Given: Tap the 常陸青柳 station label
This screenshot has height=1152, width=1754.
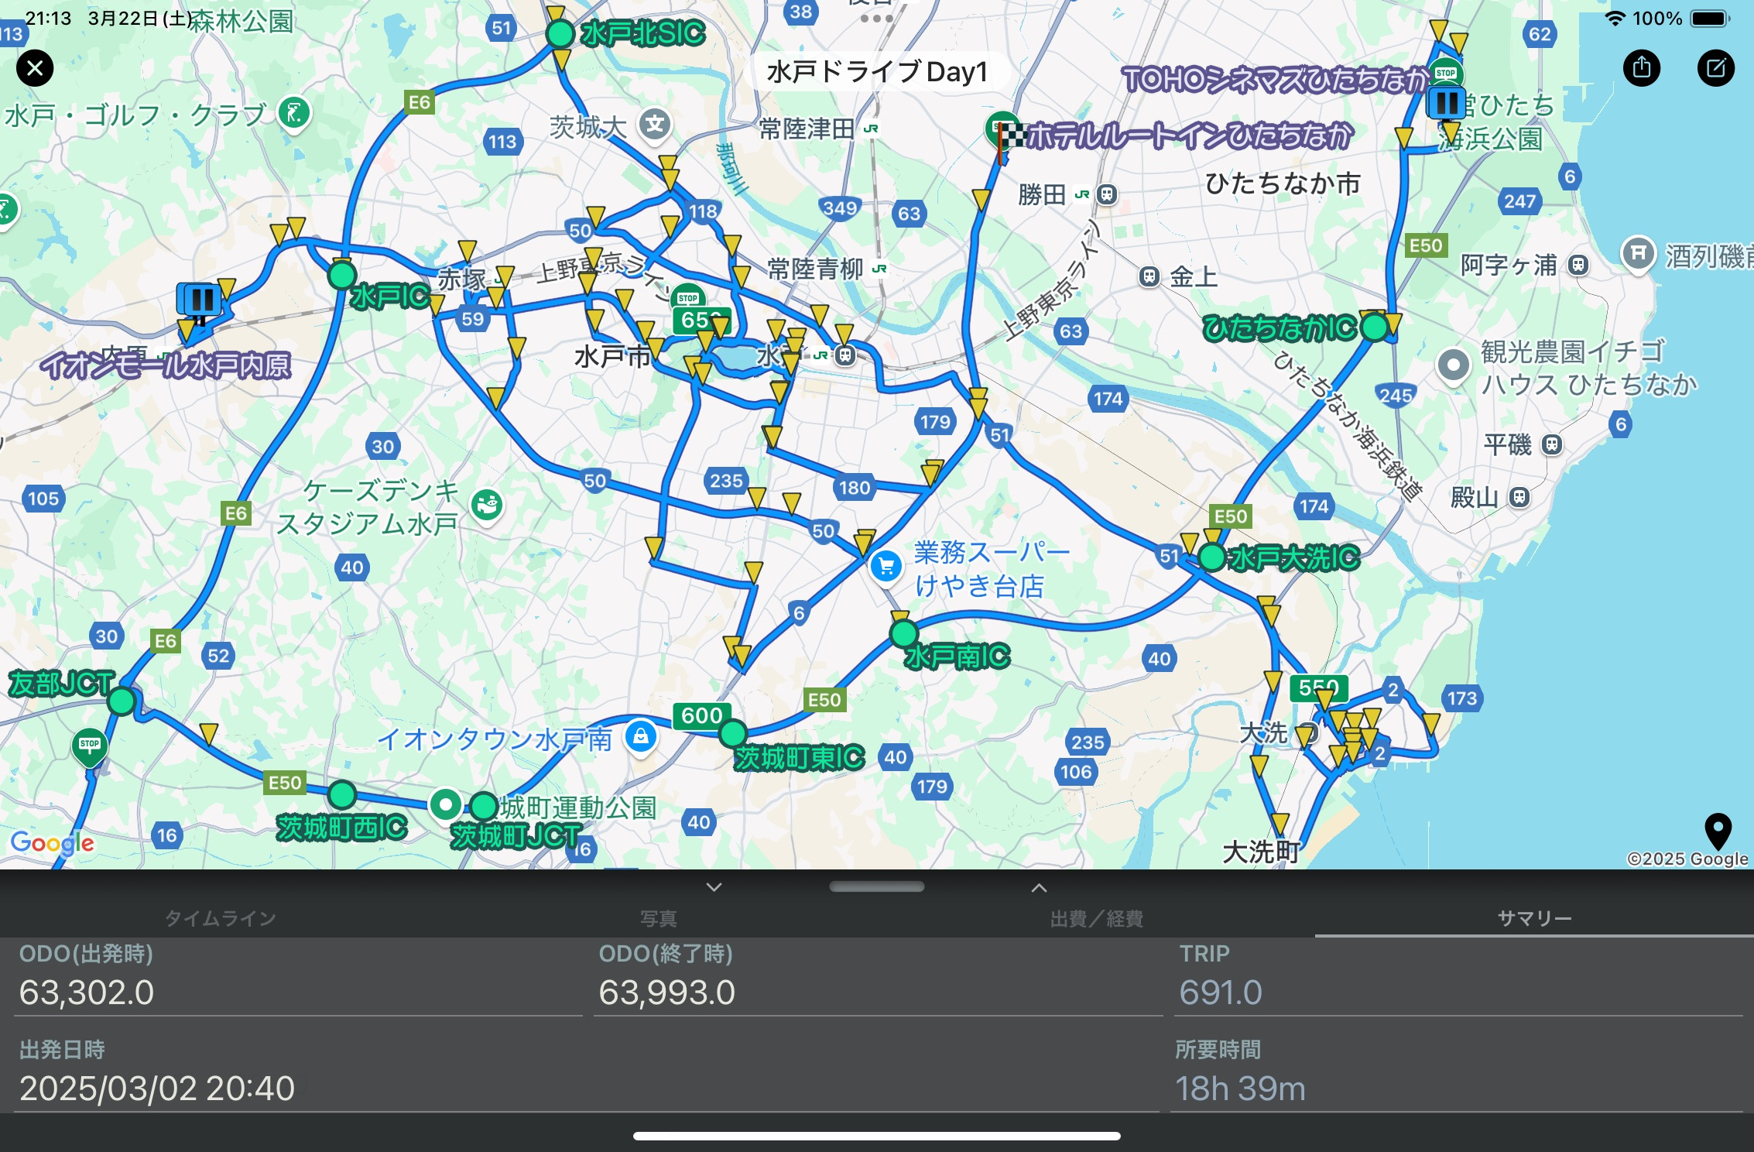Looking at the screenshot, I should [x=815, y=269].
